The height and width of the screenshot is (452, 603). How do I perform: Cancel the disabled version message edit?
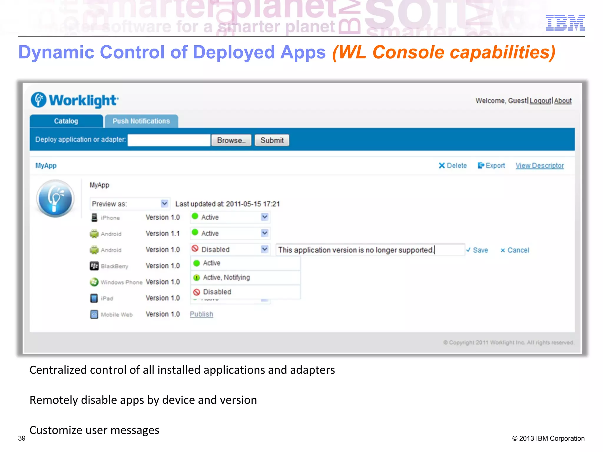(515, 250)
